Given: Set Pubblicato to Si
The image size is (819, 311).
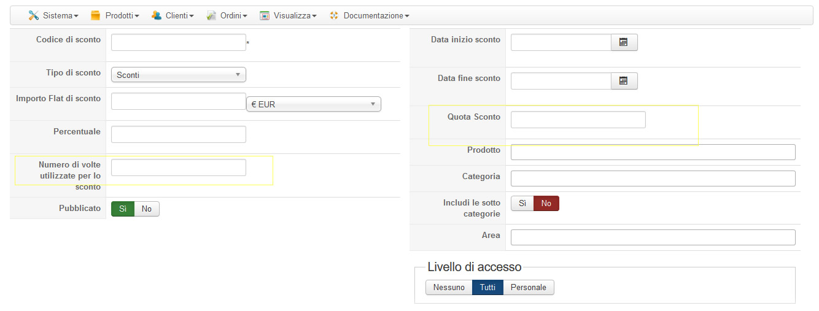Looking at the screenshot, I should click(x=123, y=209).
